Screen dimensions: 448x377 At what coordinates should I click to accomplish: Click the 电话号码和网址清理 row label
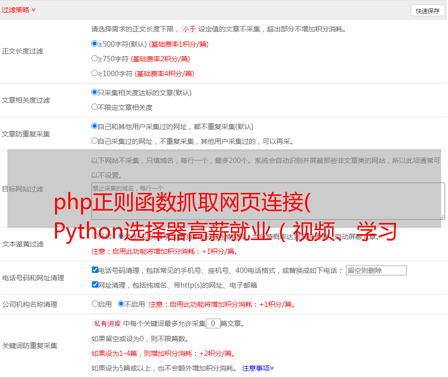33,278
